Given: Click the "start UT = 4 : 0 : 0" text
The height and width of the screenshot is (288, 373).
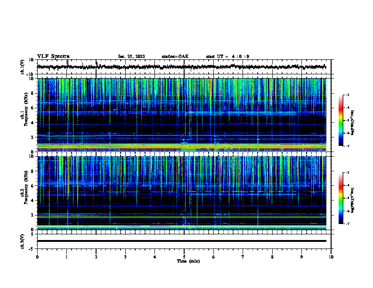Looking at the screenshot, I should tap(227, 56).
